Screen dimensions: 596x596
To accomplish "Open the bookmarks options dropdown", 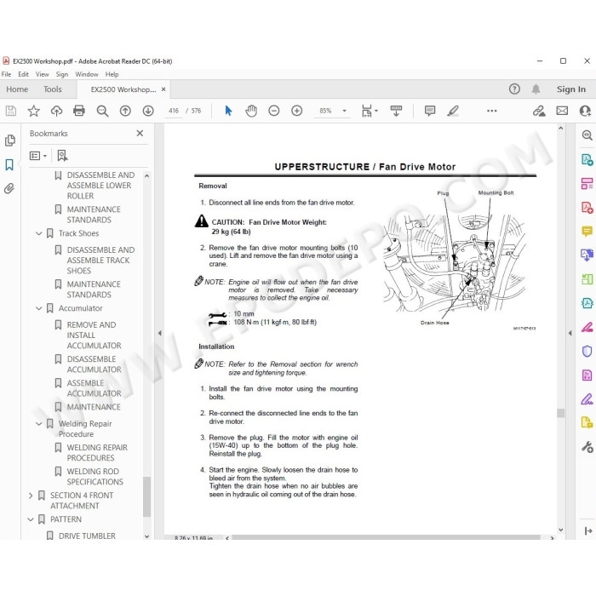I will coord(38,156).
